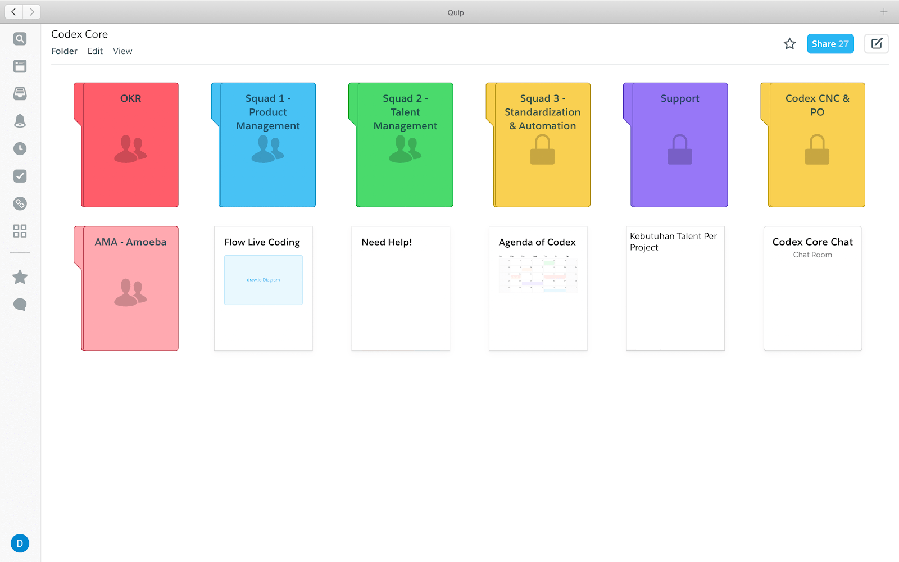This screenshot has height=562, width=899.
Task: Click the Codex Core folder title
Action: (80, 34)
